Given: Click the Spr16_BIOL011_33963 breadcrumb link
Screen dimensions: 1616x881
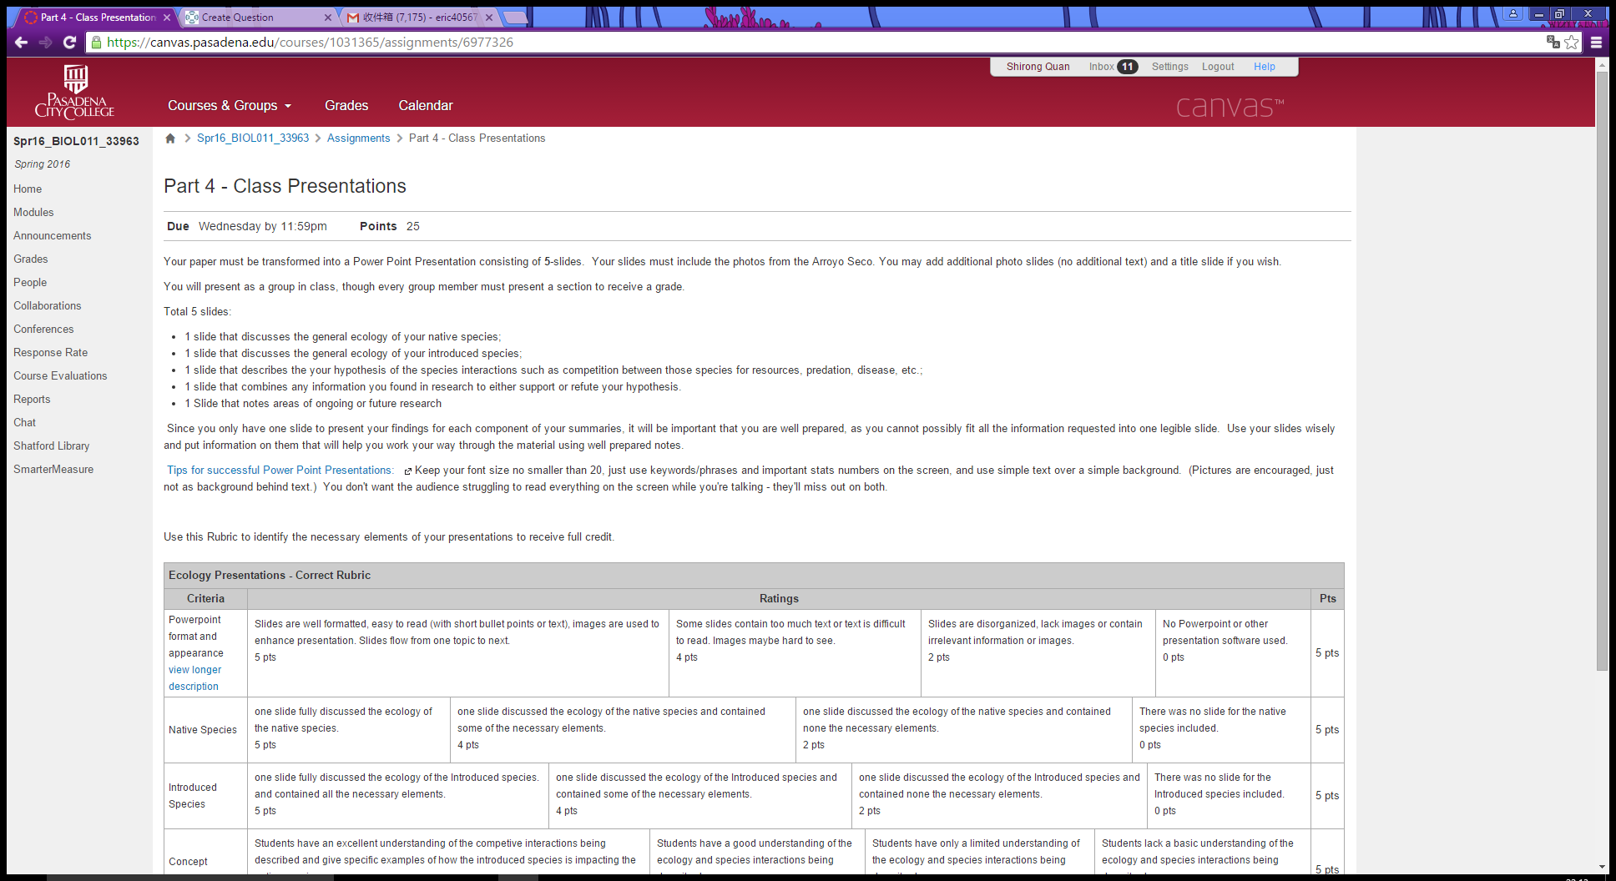Looking at the screenshot, I should coord(253,138).
